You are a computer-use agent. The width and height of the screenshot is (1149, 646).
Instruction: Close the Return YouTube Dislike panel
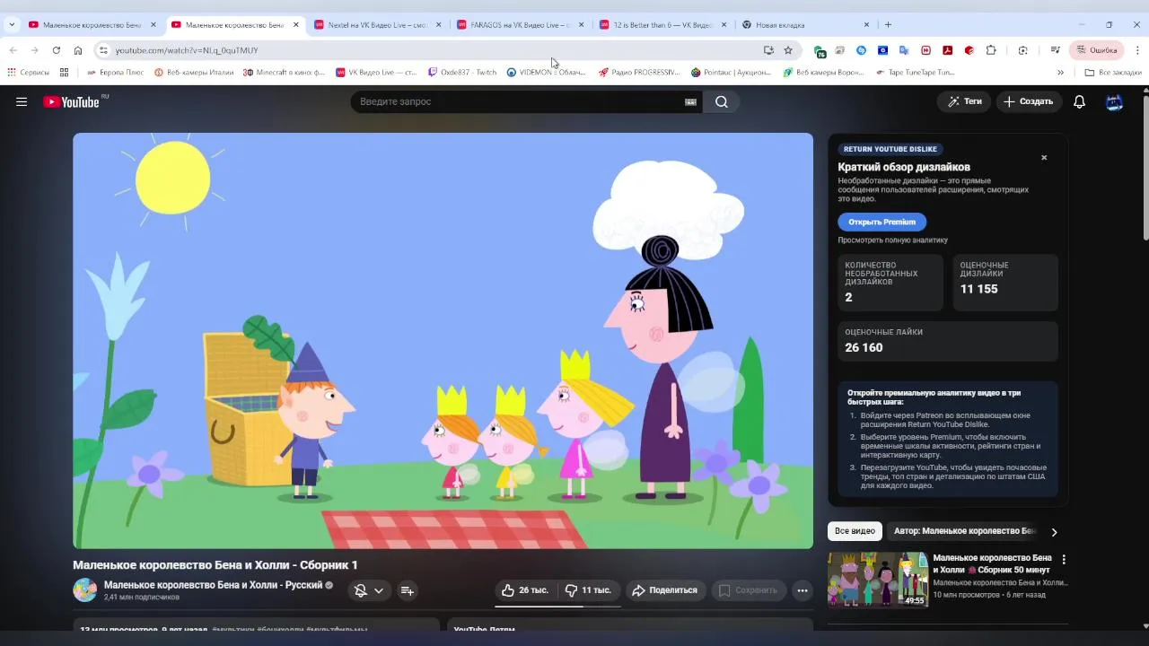click(x=1044, y=158)
